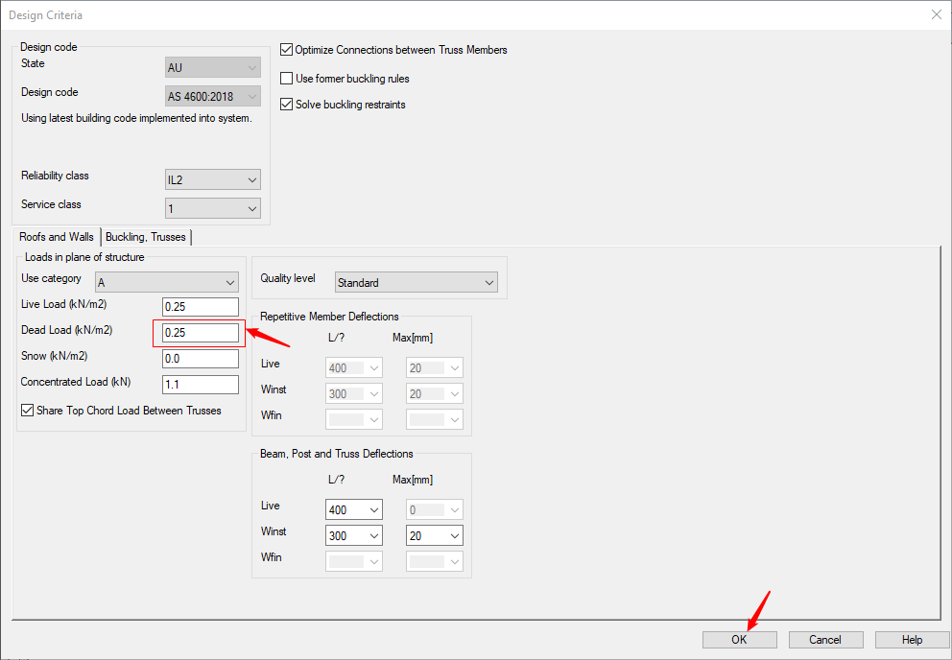Switch to the Buckling, Trusses tab
Image resolution: width=952 pixels, height=660 pixels.
[x=146, y=237]
